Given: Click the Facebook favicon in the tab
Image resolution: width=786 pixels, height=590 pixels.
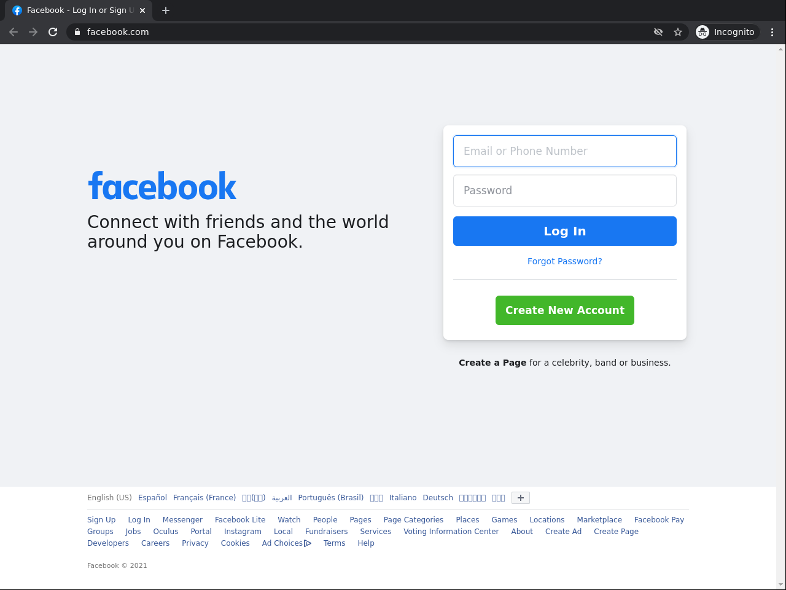Looking at the screenshot, I should (17, 10).
